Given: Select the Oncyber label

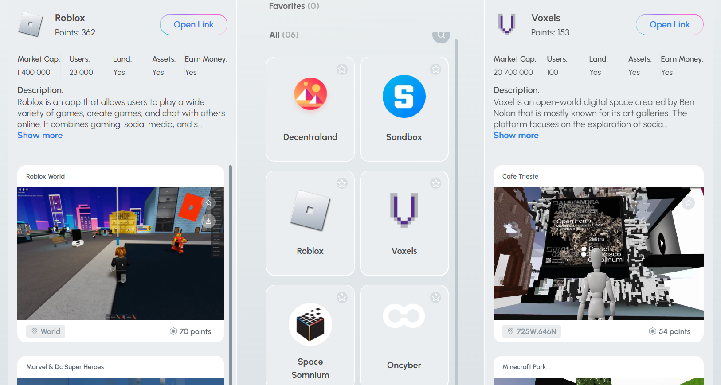Looking at the screenshot, I should [404, 365].
